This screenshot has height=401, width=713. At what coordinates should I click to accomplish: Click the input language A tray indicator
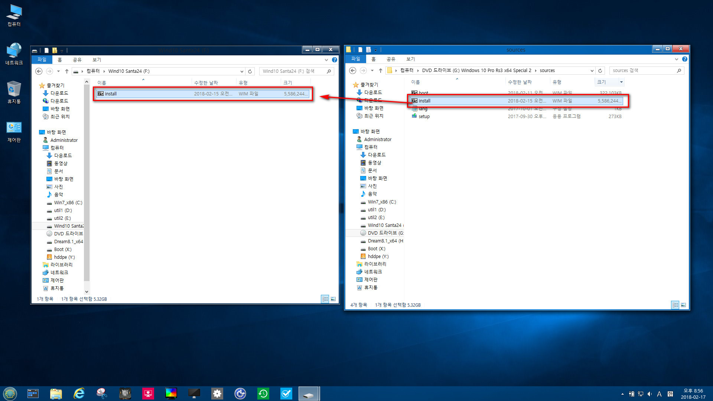[x=659, y=394]
